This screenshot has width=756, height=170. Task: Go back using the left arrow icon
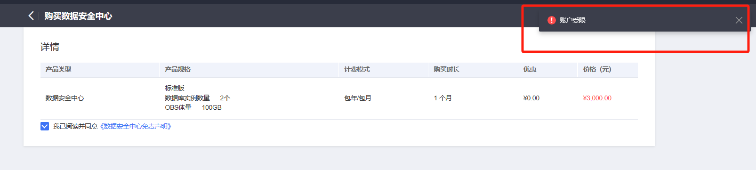(x=31, y=16)
